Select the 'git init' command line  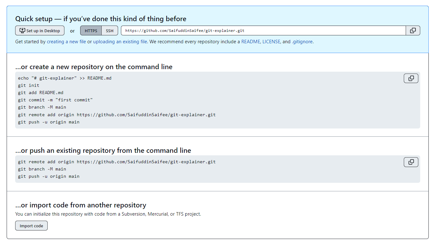(x=28, y=85)
